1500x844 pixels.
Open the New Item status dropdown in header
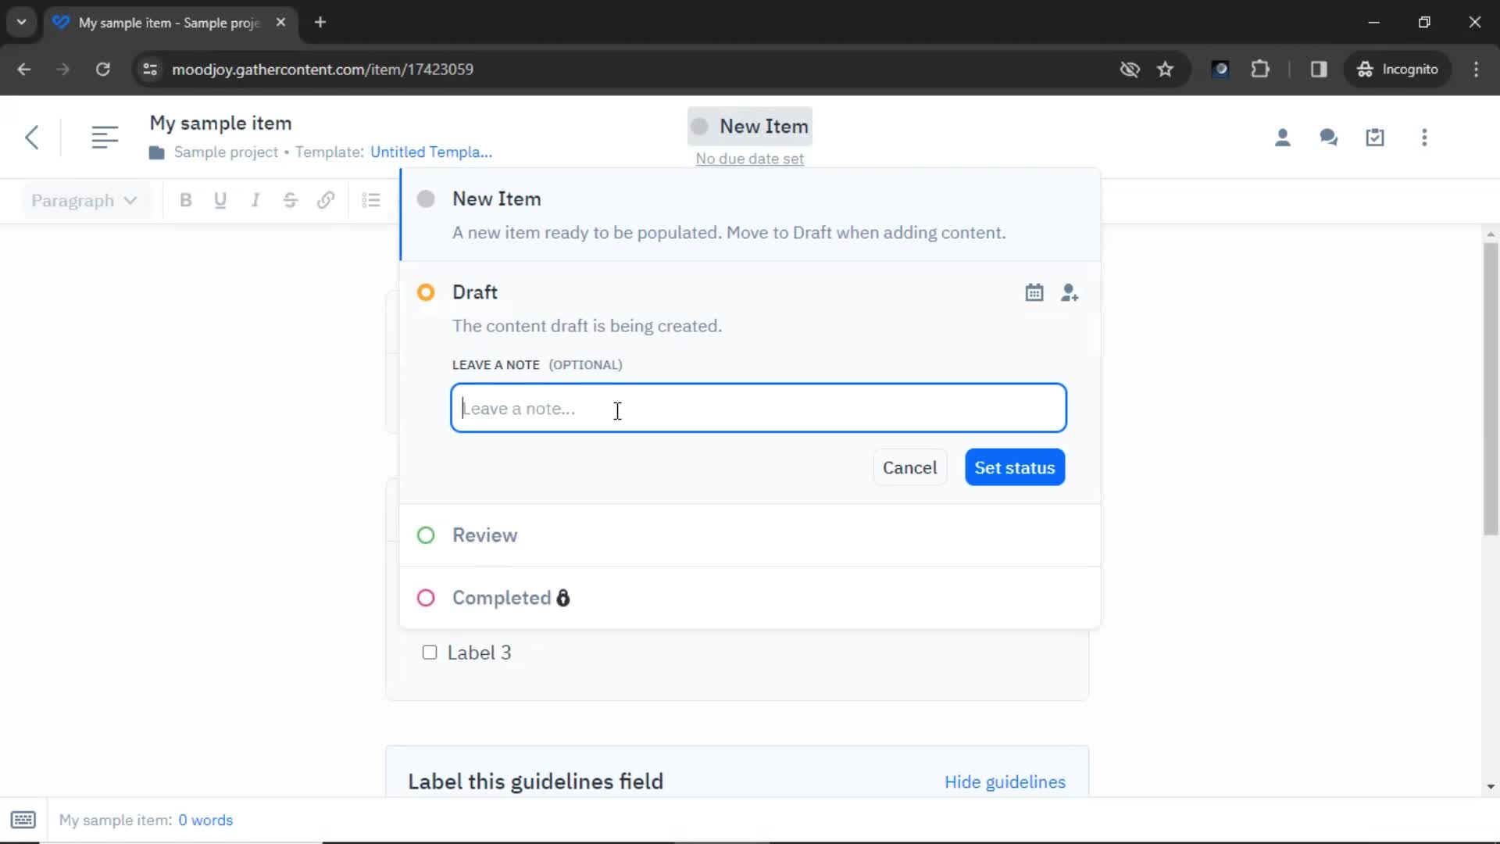(x=750, y=126)
